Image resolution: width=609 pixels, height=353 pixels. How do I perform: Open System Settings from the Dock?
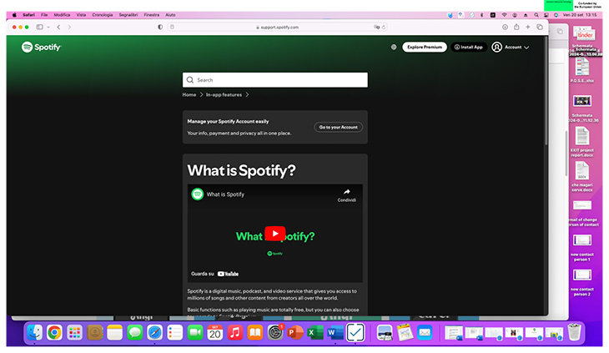click(x=275, y=333)
